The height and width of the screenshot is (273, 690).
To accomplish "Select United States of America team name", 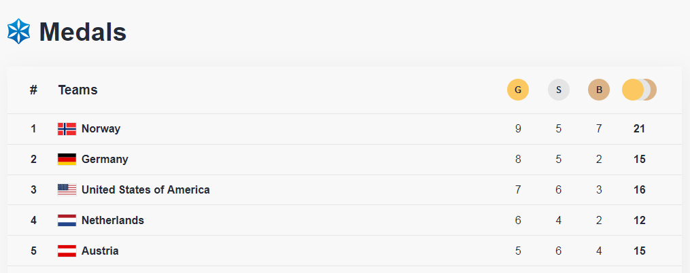I will [x=145, y=190].
